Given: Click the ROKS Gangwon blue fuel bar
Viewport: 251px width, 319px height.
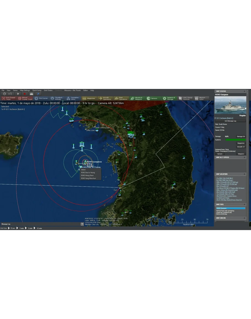Looking at the screenshot, I should (x=231, y=208).
